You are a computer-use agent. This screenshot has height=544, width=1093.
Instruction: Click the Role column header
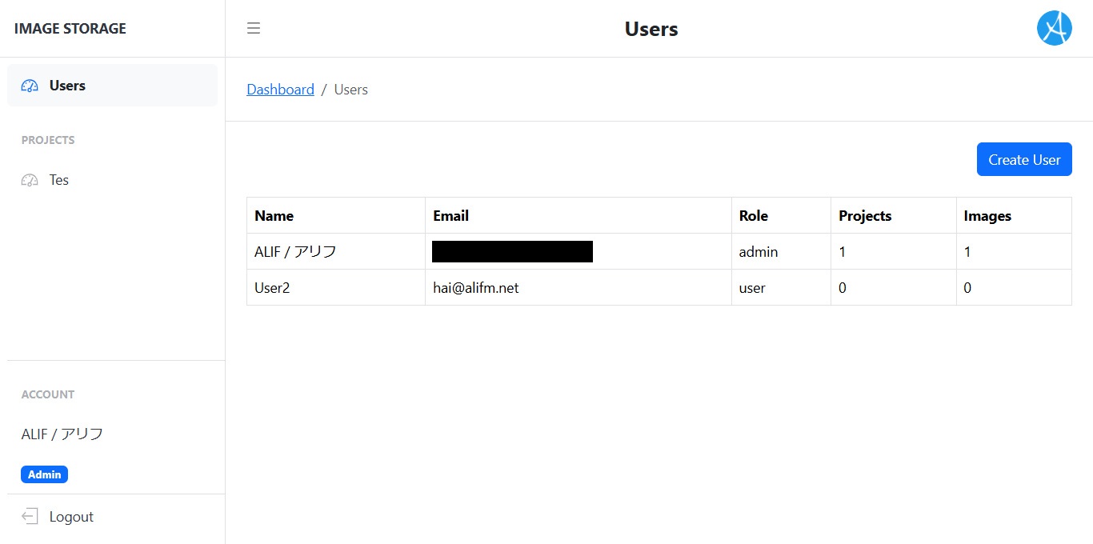click(x=753, y=216)
